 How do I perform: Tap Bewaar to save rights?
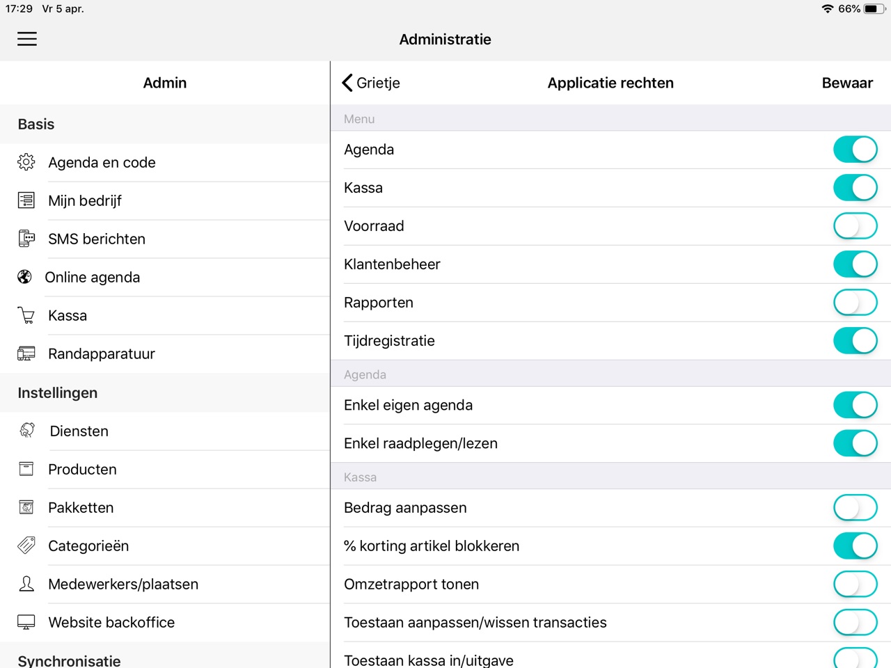coord(847,83)
